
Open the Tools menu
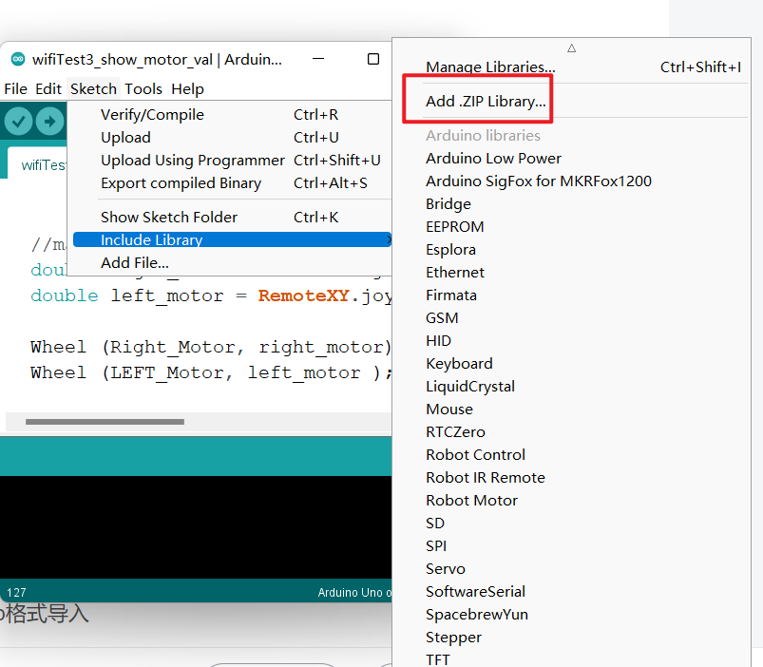click(143, 89)
